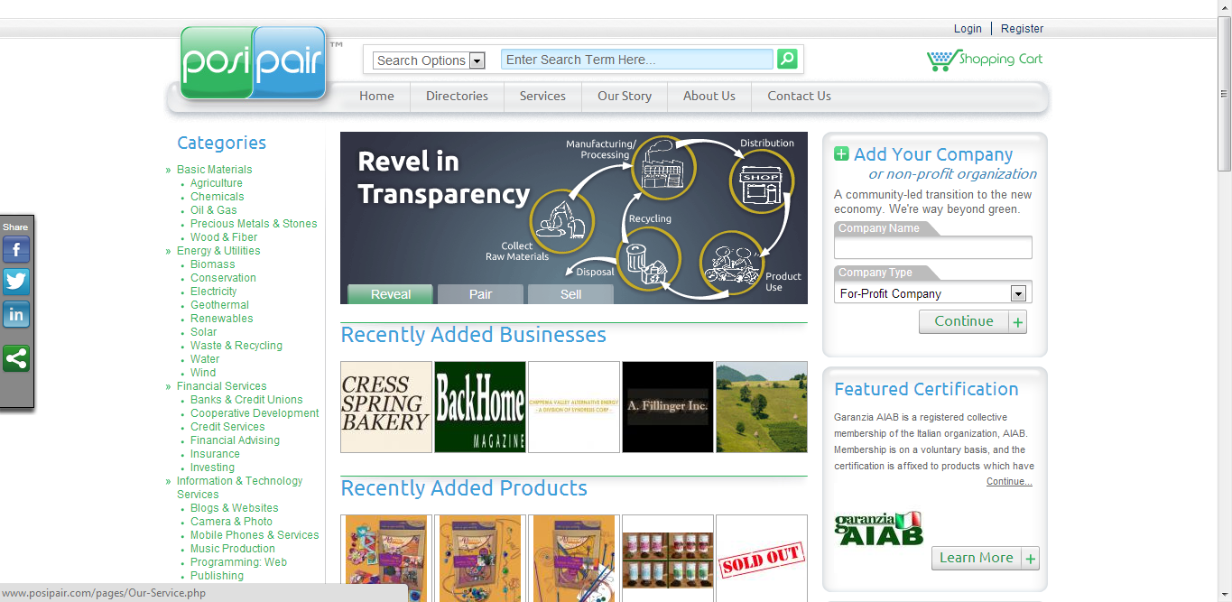Click the Garanzia AIAB certification logo

pos(878,529)
